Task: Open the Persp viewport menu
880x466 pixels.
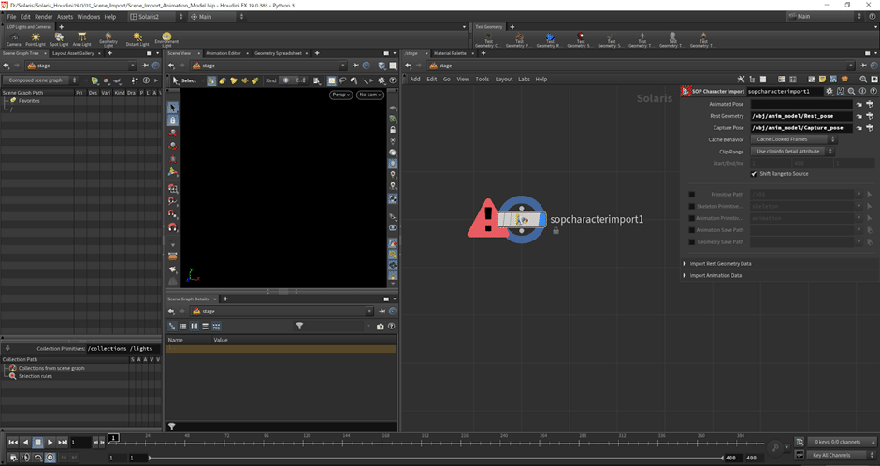Action: 340,95
